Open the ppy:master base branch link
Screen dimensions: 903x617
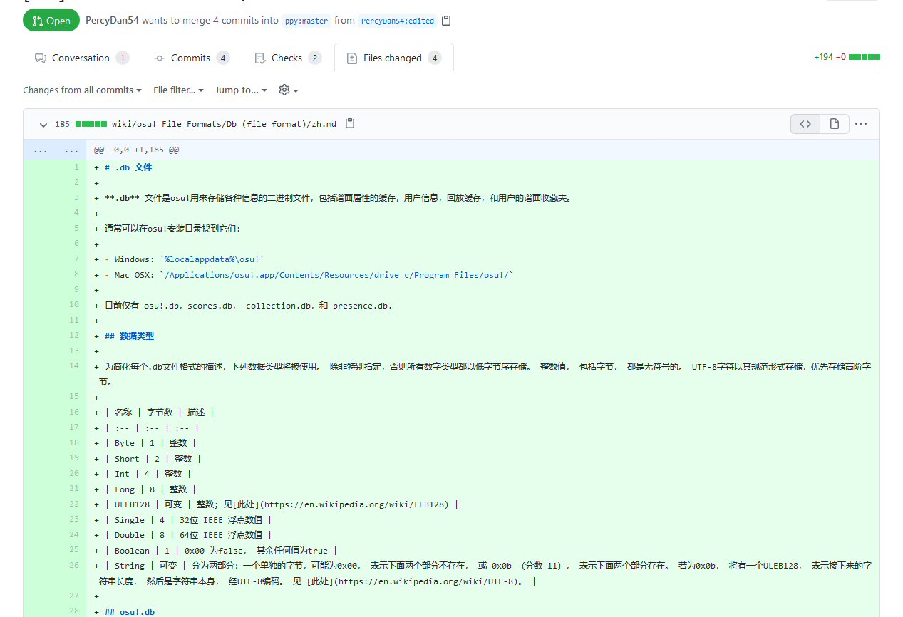click(x=306, y=21)
